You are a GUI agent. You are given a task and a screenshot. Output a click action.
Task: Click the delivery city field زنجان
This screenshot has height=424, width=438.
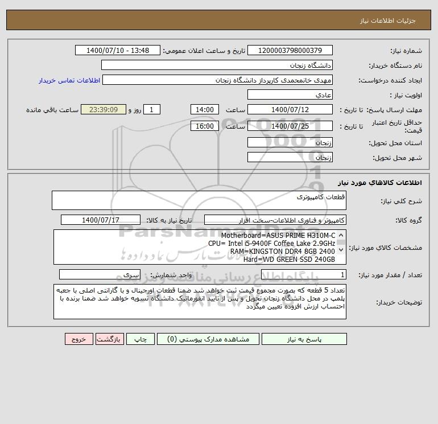290,157
